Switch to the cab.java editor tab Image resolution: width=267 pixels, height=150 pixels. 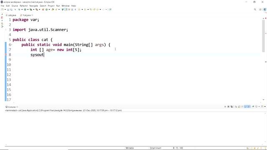[11, 15]
